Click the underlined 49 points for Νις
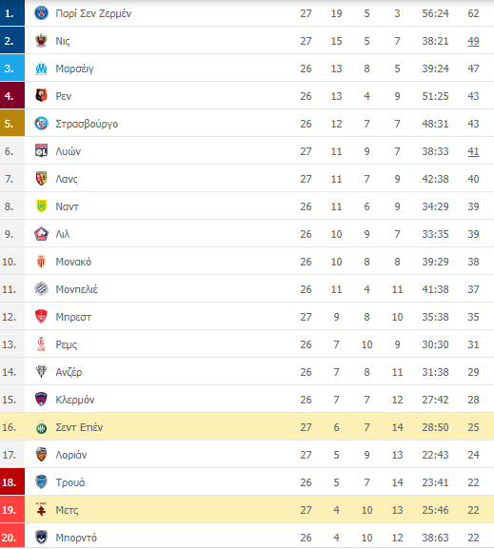Screen dimensions: 494x549 click(473, 41)
